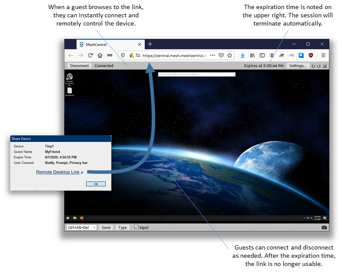Screen dimensions: 342x272
Task: Open the Firefox library icon
Action: (x=252, y=55)
